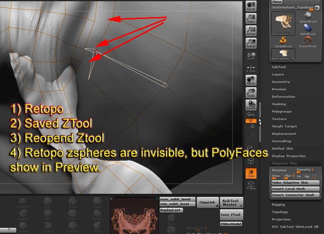Expand the Geometry sub-palette
Viewport: 324px width, 234px height.
tap(281, 82)
